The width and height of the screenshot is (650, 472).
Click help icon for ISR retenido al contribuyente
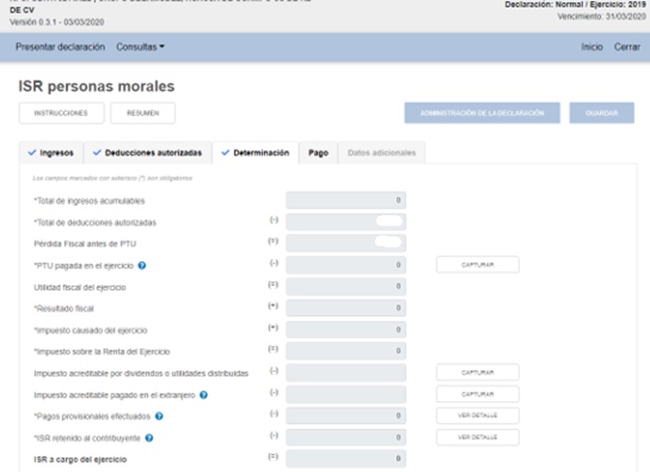point(150,437)
